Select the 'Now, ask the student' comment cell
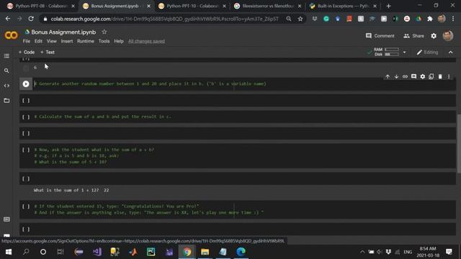This screenshot has height=259, width=461. (238, 156)
